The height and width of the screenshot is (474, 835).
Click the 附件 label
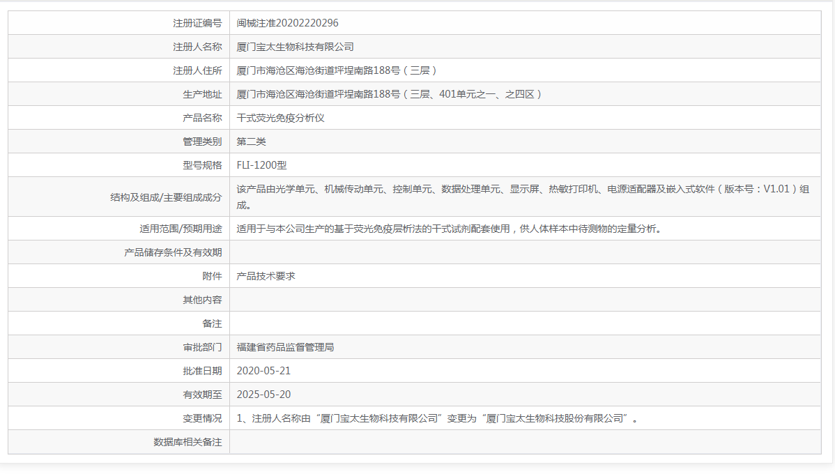[212, 276]
